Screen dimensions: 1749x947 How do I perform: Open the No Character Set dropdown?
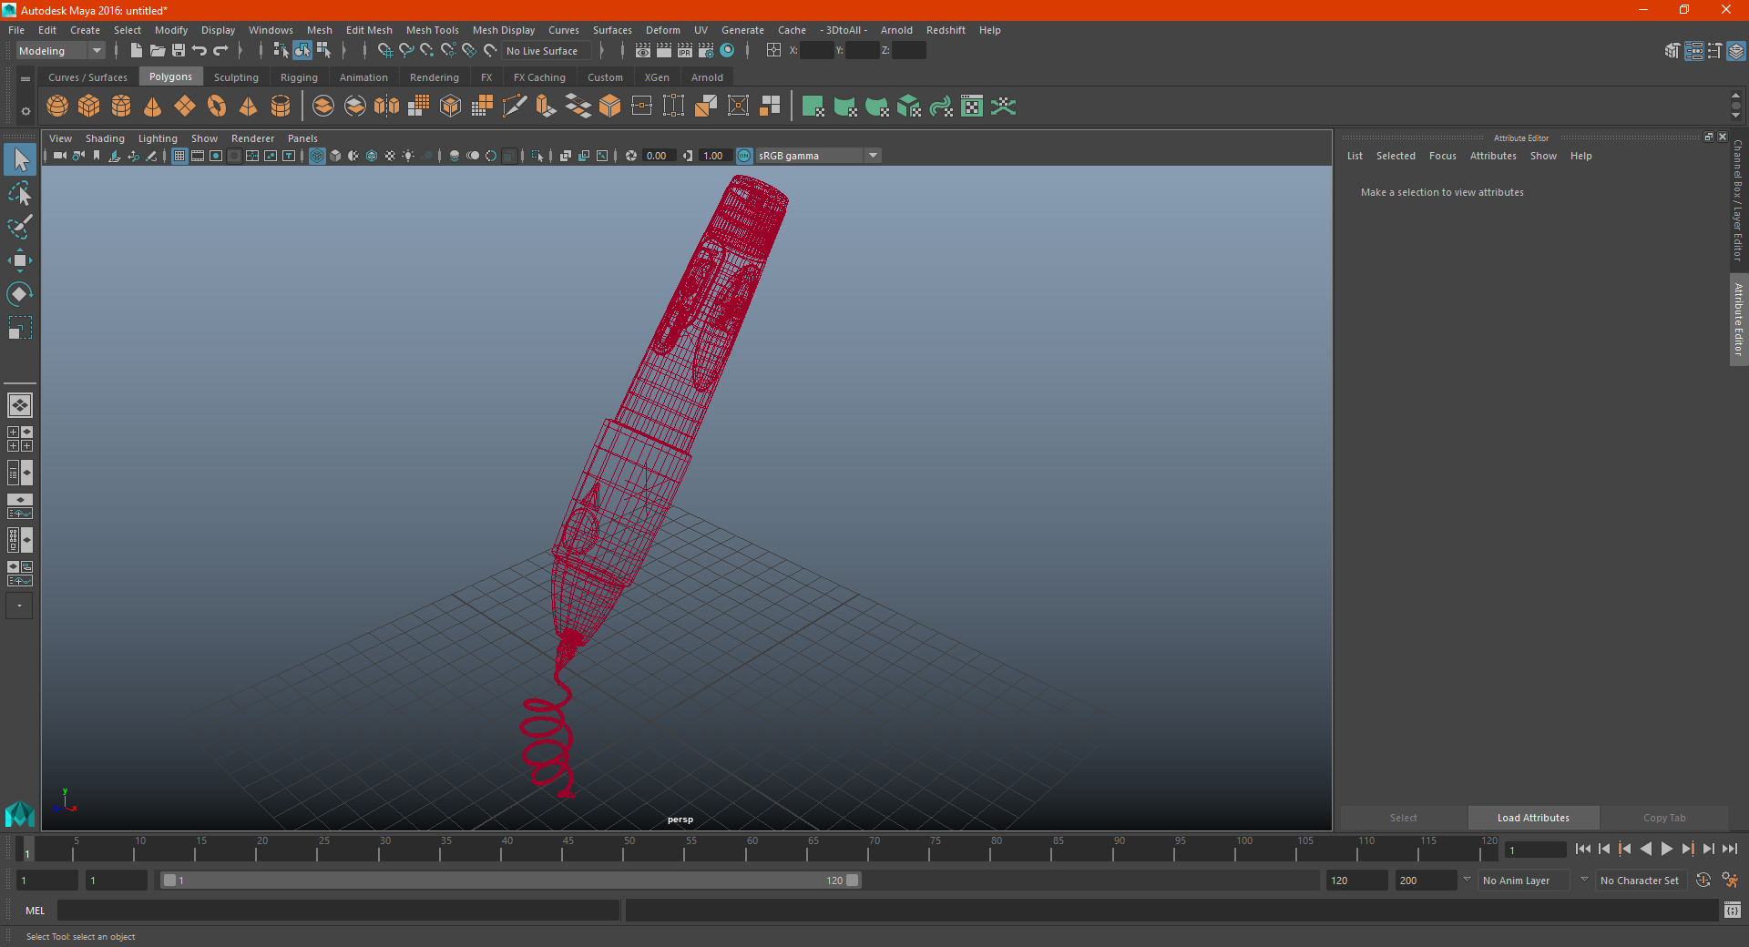click(1642, 881)
